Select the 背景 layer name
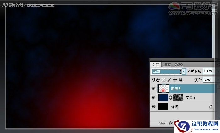 174,107
